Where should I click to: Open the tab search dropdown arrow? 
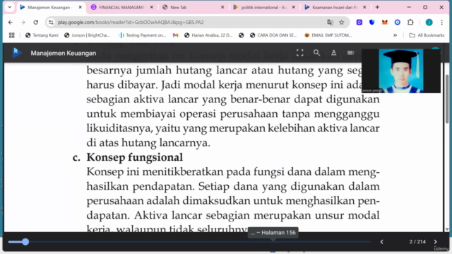pos(9,7)
